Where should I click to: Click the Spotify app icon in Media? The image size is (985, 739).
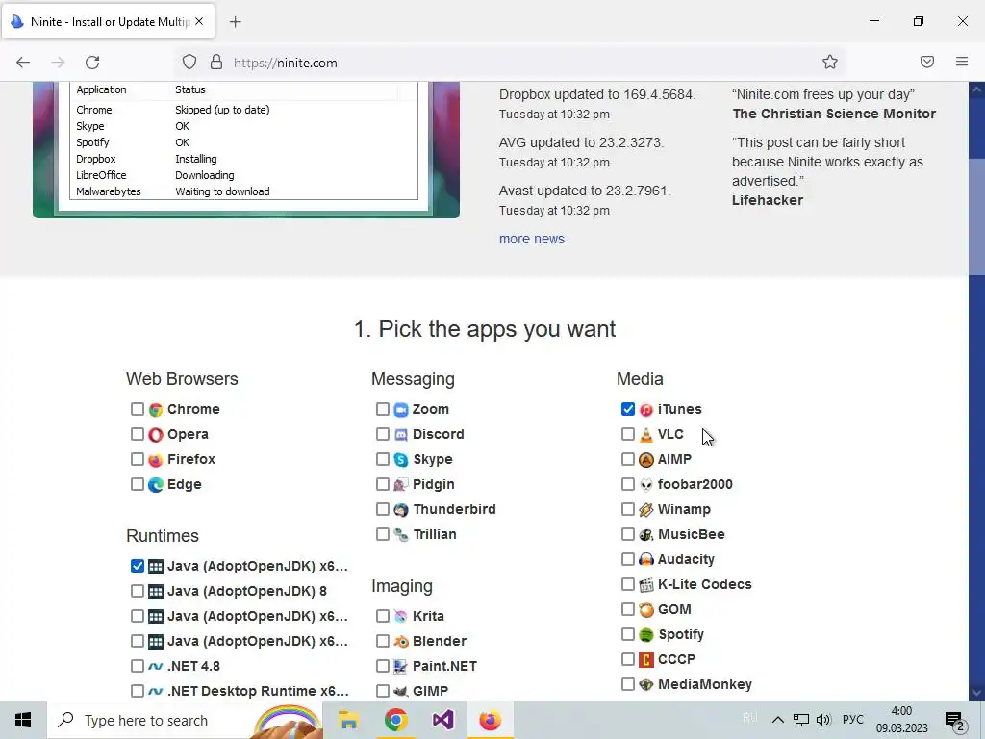[x=646, y=635]
